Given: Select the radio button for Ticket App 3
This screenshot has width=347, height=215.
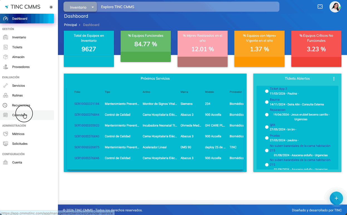Looking at the screenshot, I should tap(267, 91).
